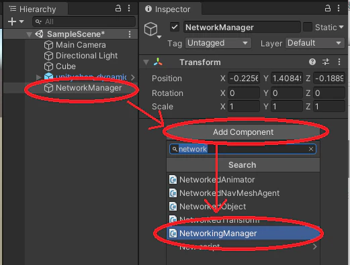Click the Transform component axes icon
The height and width of the screenshot is (265, 350).
(x=158, y=62)
